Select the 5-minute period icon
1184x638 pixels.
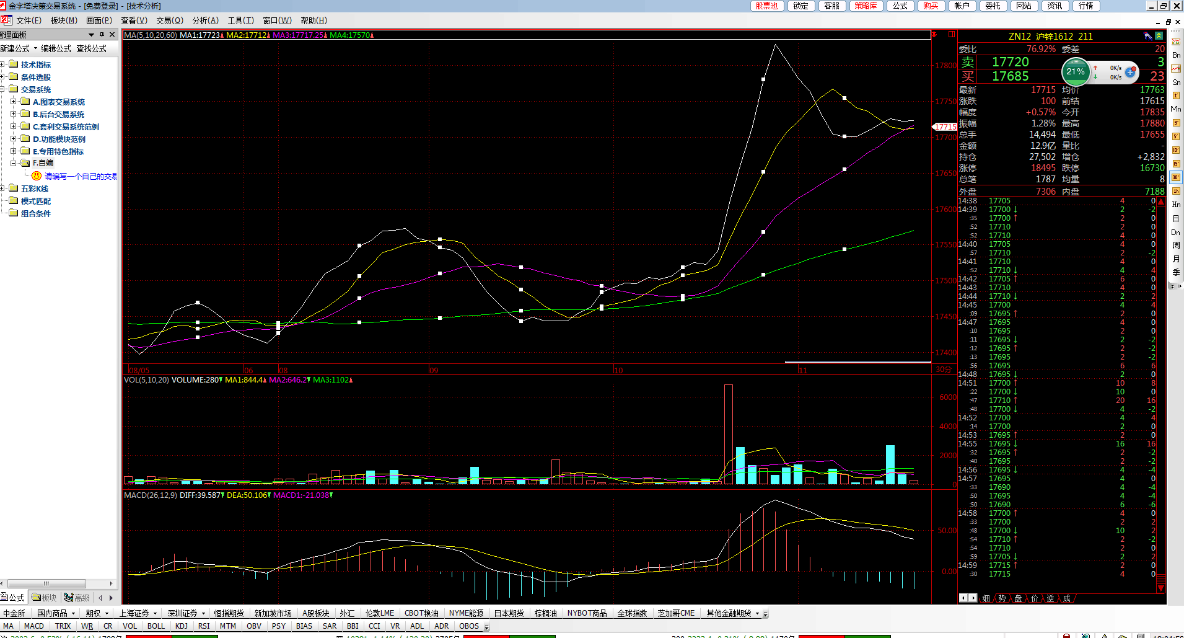click(1175, 136)
